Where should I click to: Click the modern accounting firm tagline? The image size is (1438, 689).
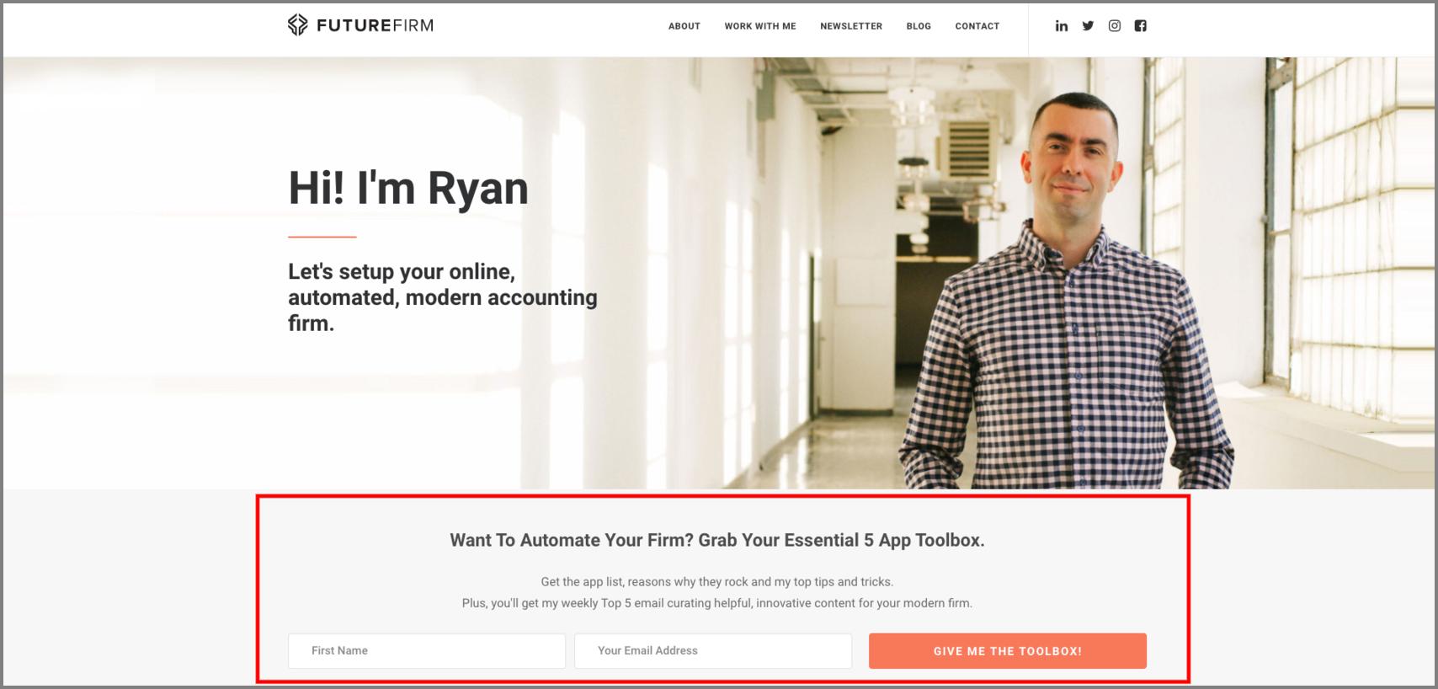443,297
